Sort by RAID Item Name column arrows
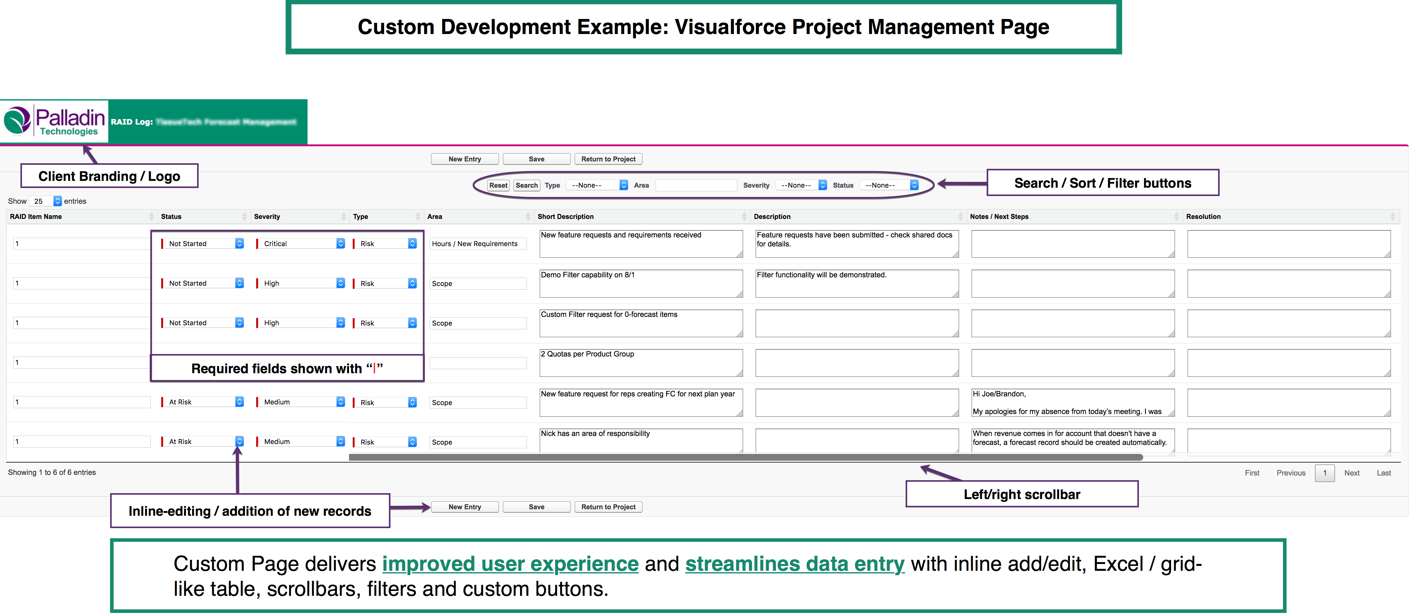 (x=151, y=216)
